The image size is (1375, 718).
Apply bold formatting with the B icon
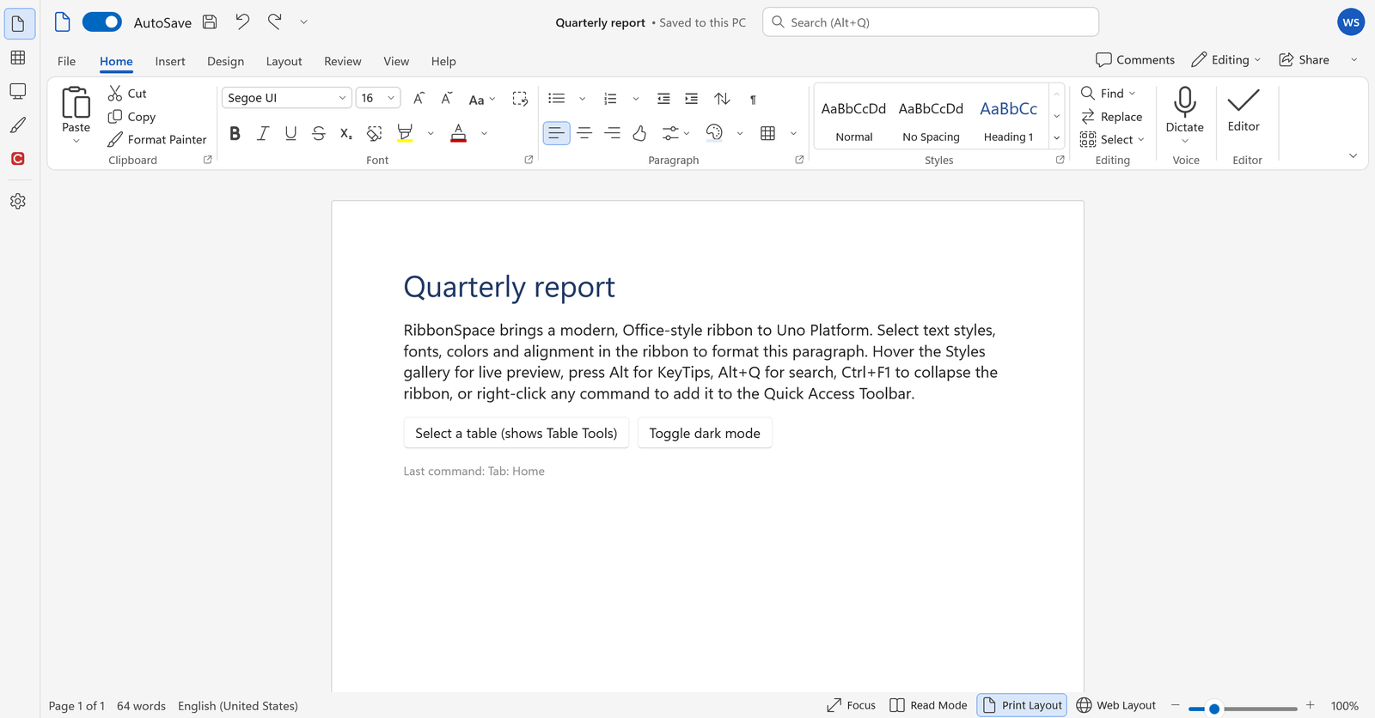tap(235, 133)
